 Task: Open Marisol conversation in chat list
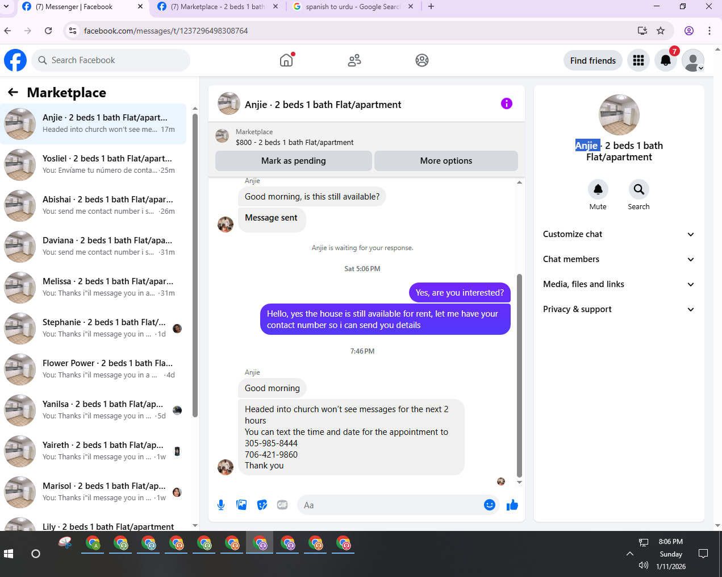point(93,492)
